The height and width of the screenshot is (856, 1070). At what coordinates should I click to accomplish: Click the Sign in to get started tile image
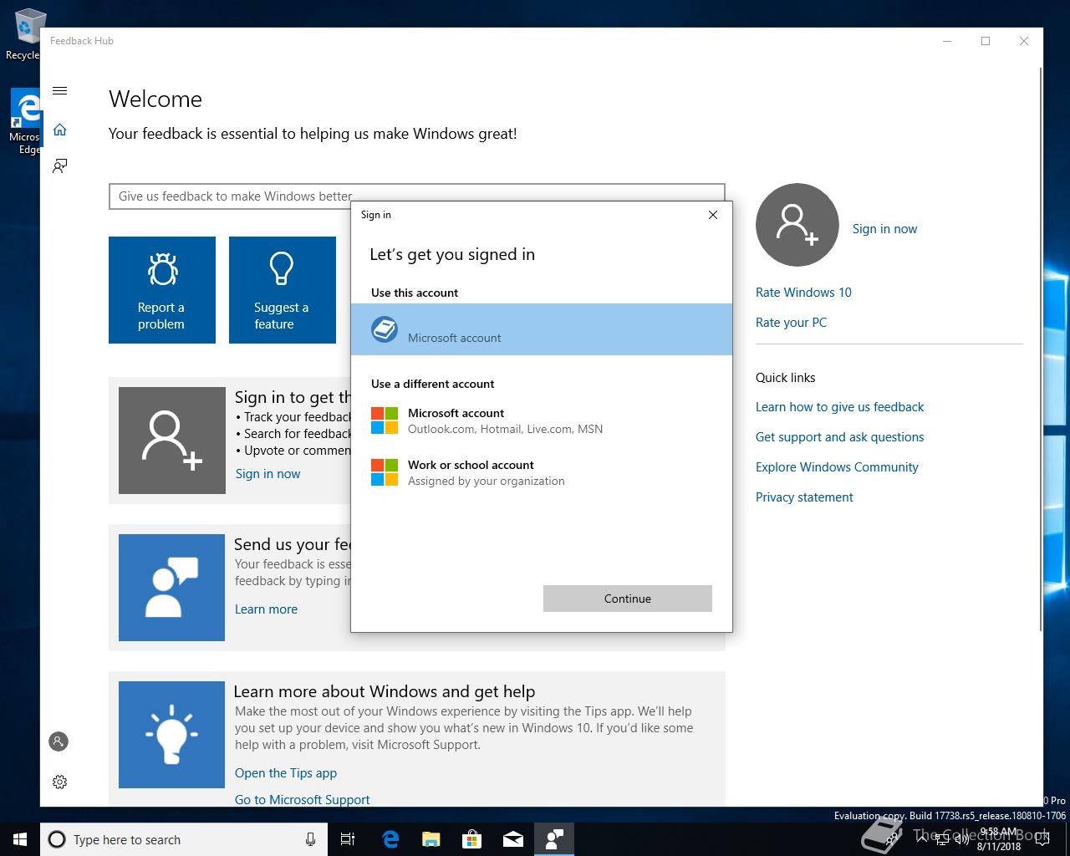pos(172,441)
